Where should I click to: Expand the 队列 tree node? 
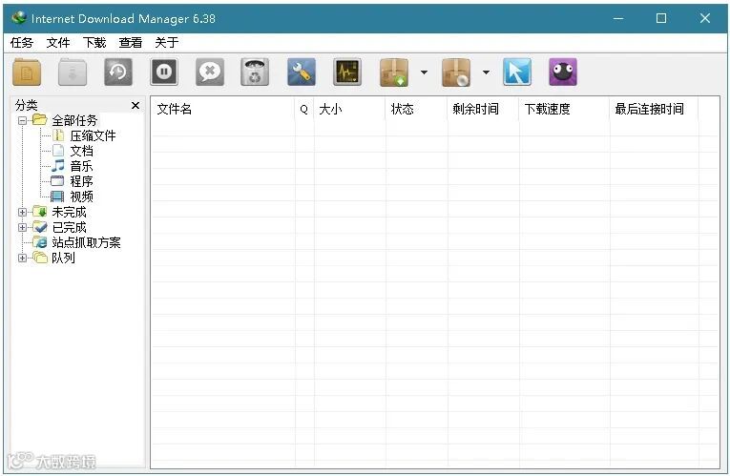(22, 258)
